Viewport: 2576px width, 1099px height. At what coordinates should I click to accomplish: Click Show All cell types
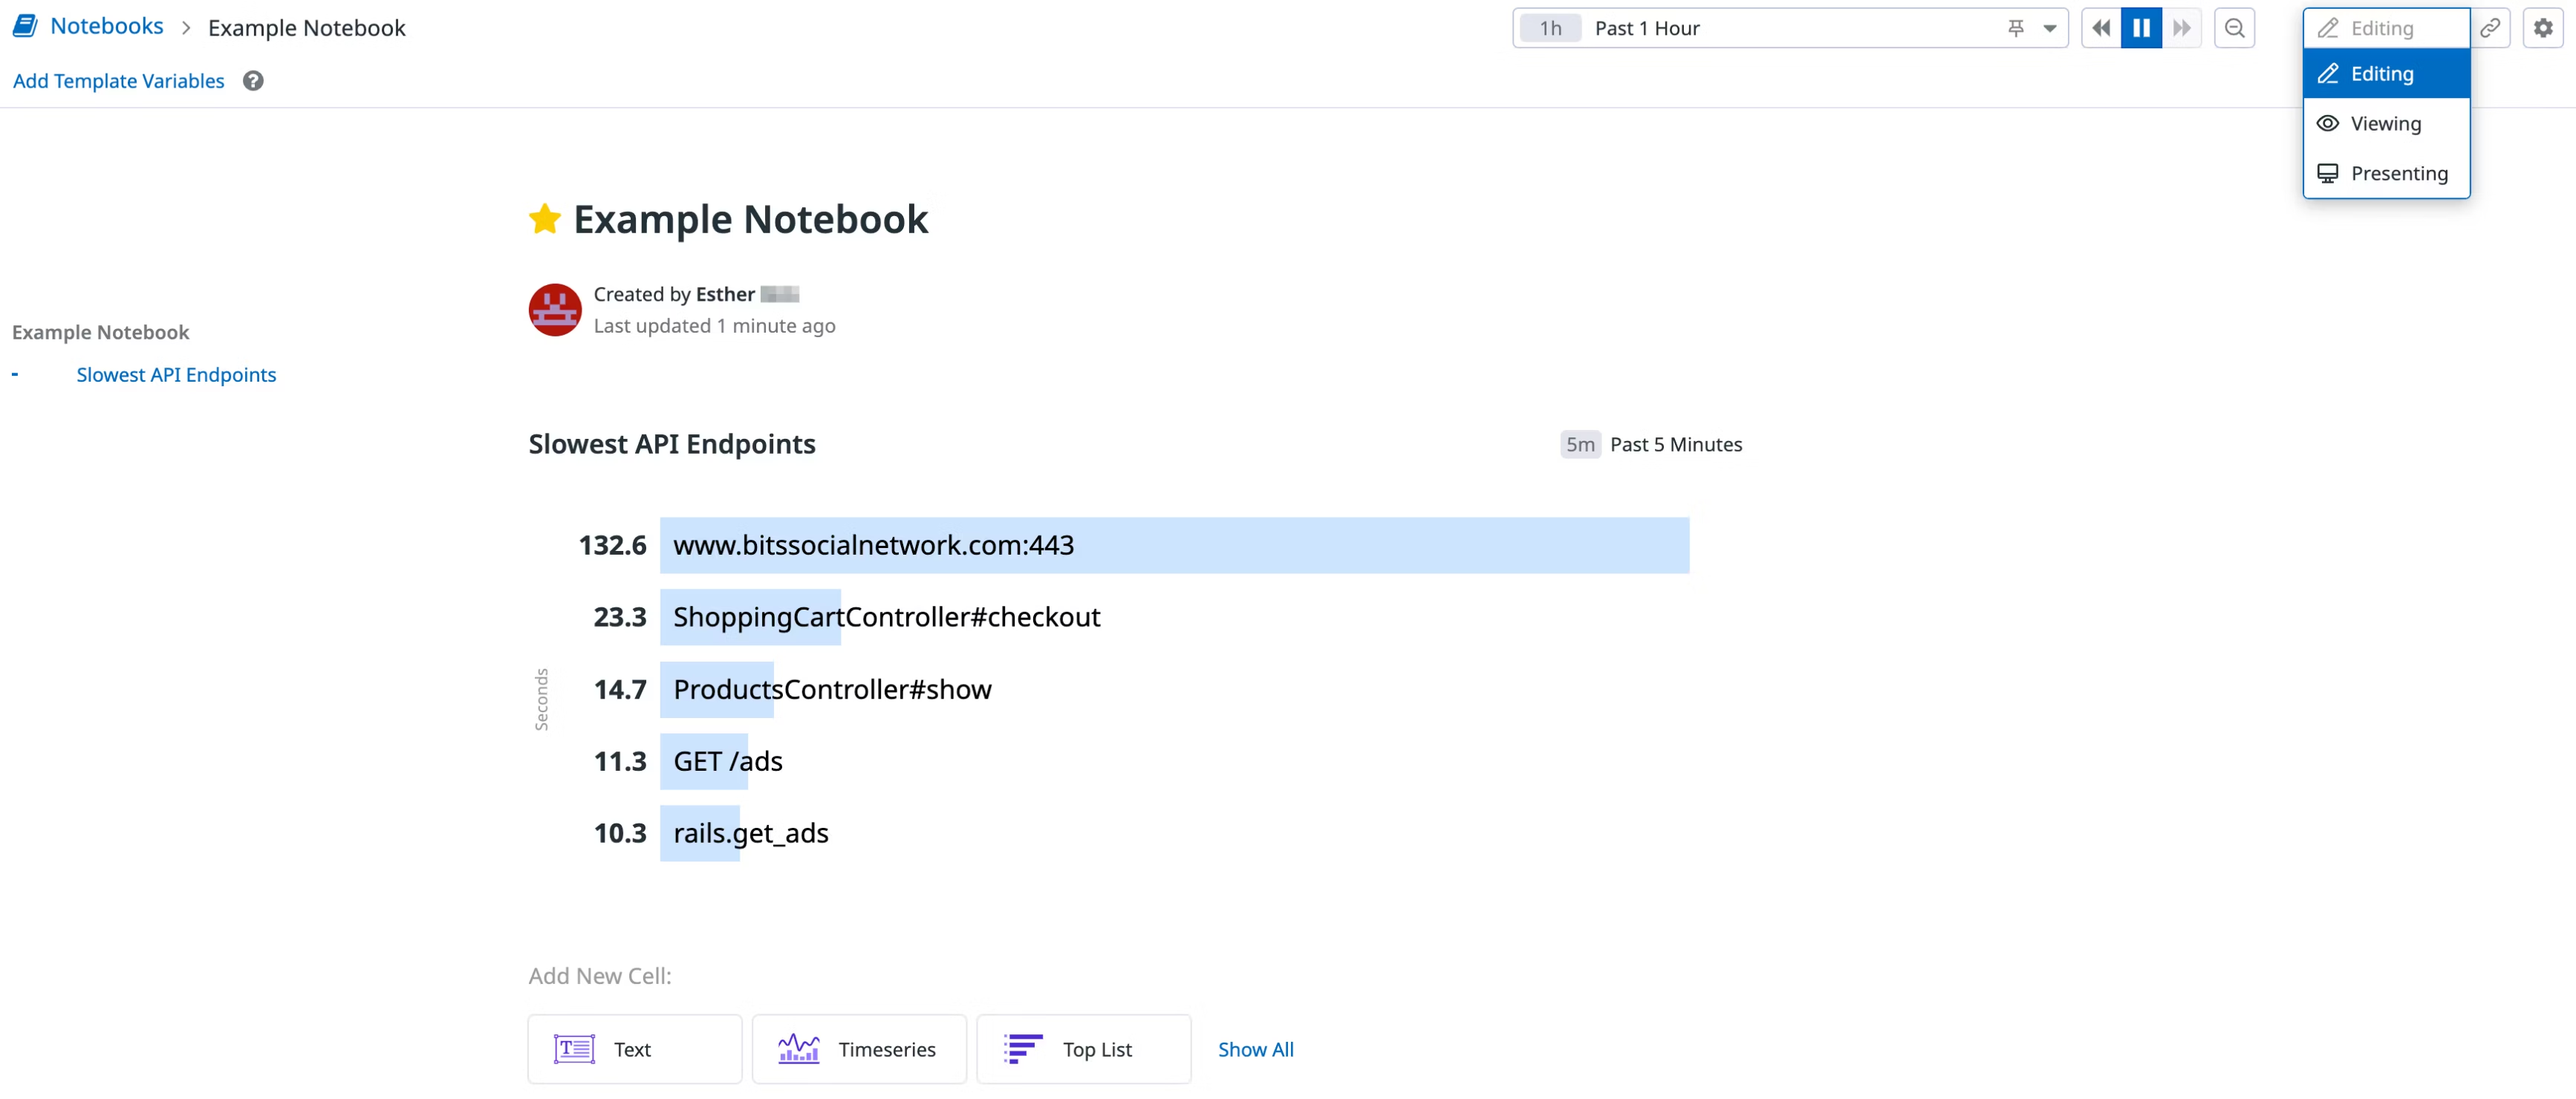pyautogui.click(x=1255, y=1049)
